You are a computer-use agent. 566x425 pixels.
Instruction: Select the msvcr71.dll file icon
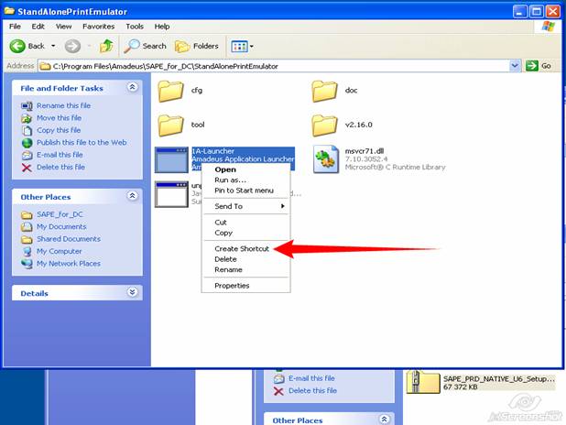tap(326, 159)
